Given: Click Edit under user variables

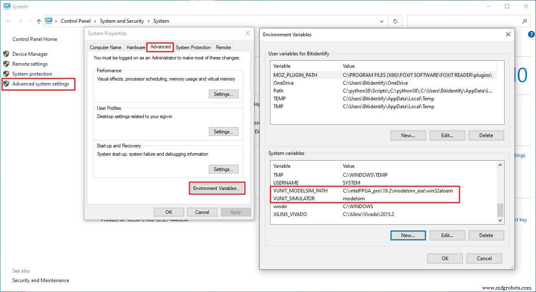Looking at the screenshot, I should 447,135.
